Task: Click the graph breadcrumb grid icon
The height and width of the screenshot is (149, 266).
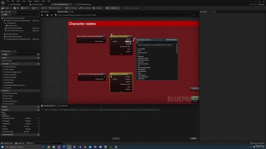Action: click(x=56, y=15)
